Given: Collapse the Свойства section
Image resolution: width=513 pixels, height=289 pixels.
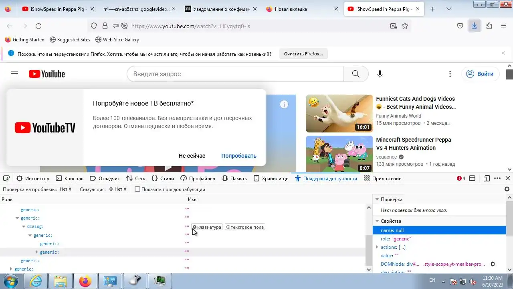Looking at the screenshot, I should coord(377,221).
